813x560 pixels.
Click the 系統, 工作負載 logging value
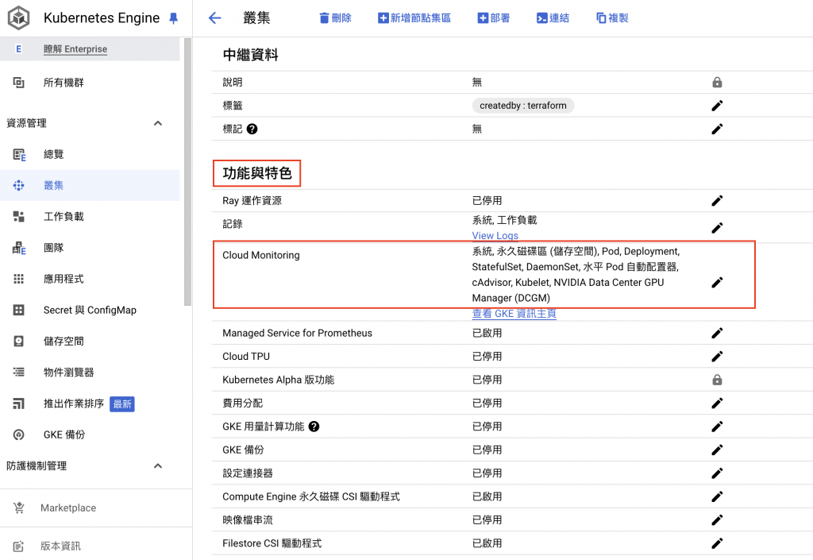click(x=504, y=220)
